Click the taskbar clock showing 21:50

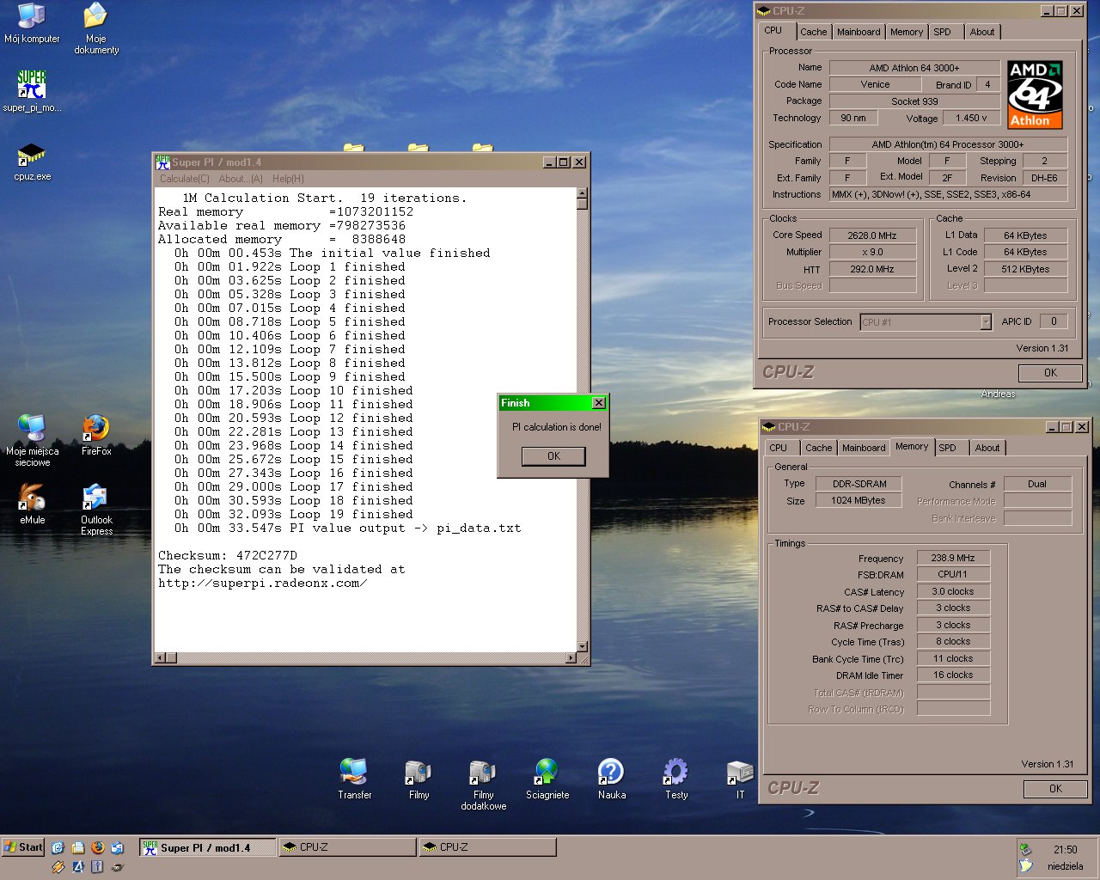[x=1065, y=849]
